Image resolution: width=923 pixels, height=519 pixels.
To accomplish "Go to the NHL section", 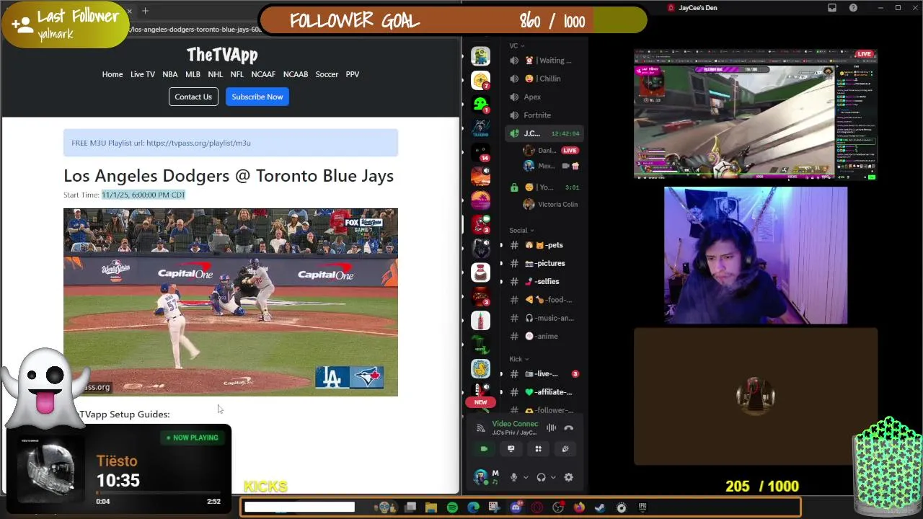I will click(x=216, y=74).
